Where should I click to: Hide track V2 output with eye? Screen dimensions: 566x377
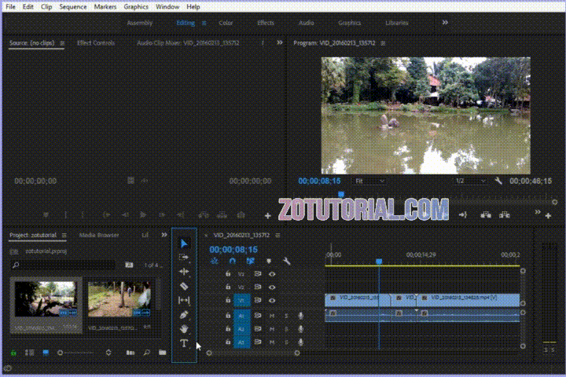click(272, 287)
